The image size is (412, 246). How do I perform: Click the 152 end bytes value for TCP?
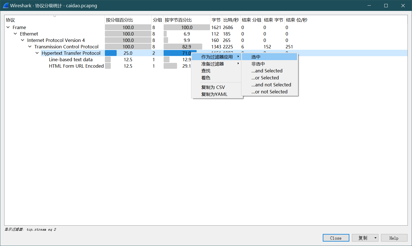coord(267,47)
